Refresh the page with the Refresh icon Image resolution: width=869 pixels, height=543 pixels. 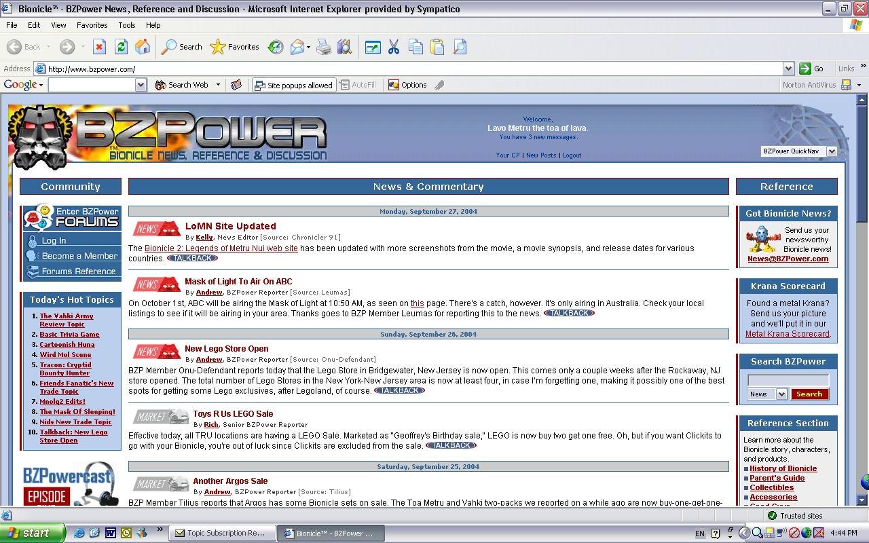tap(121, 47)
